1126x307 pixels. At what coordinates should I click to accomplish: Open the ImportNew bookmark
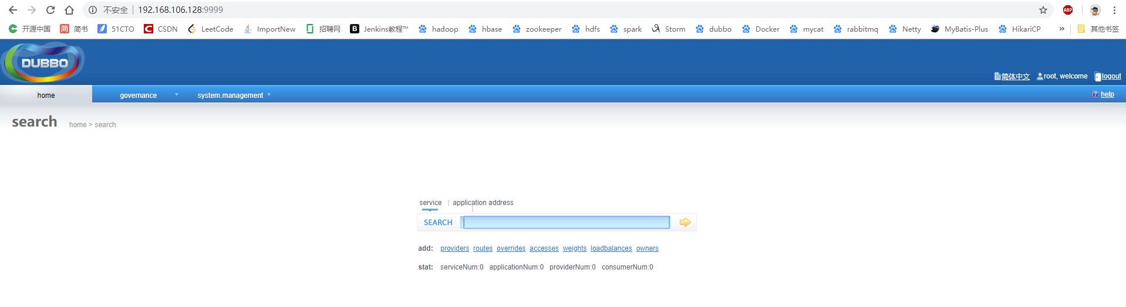(x=269, y=29)
